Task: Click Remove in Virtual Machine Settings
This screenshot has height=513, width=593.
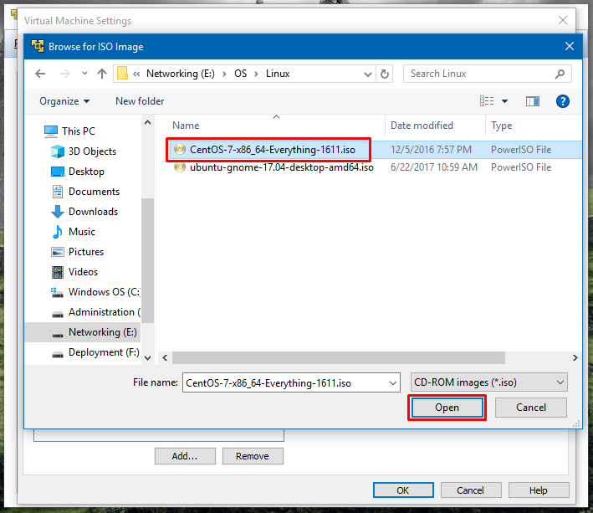Action: click(253, 456)
